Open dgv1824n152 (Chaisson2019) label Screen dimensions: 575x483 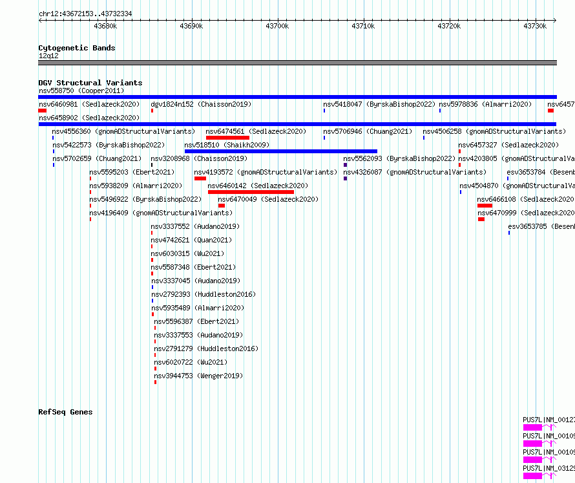click(201, 104)
